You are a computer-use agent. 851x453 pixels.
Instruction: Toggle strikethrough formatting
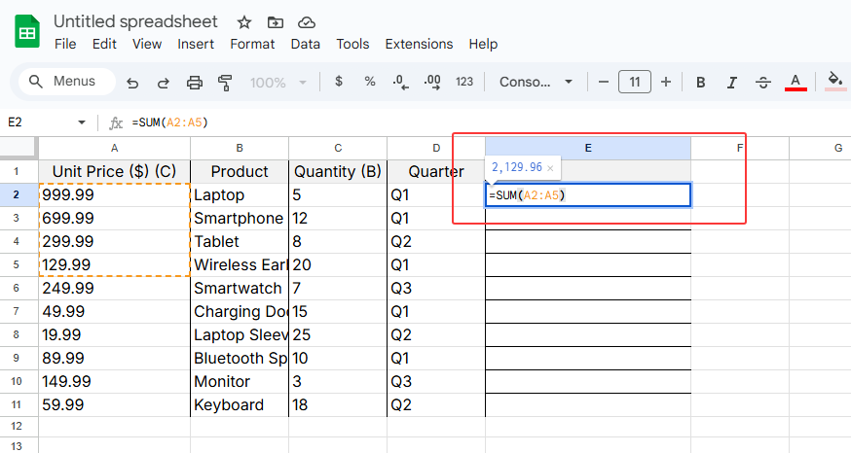763,82
